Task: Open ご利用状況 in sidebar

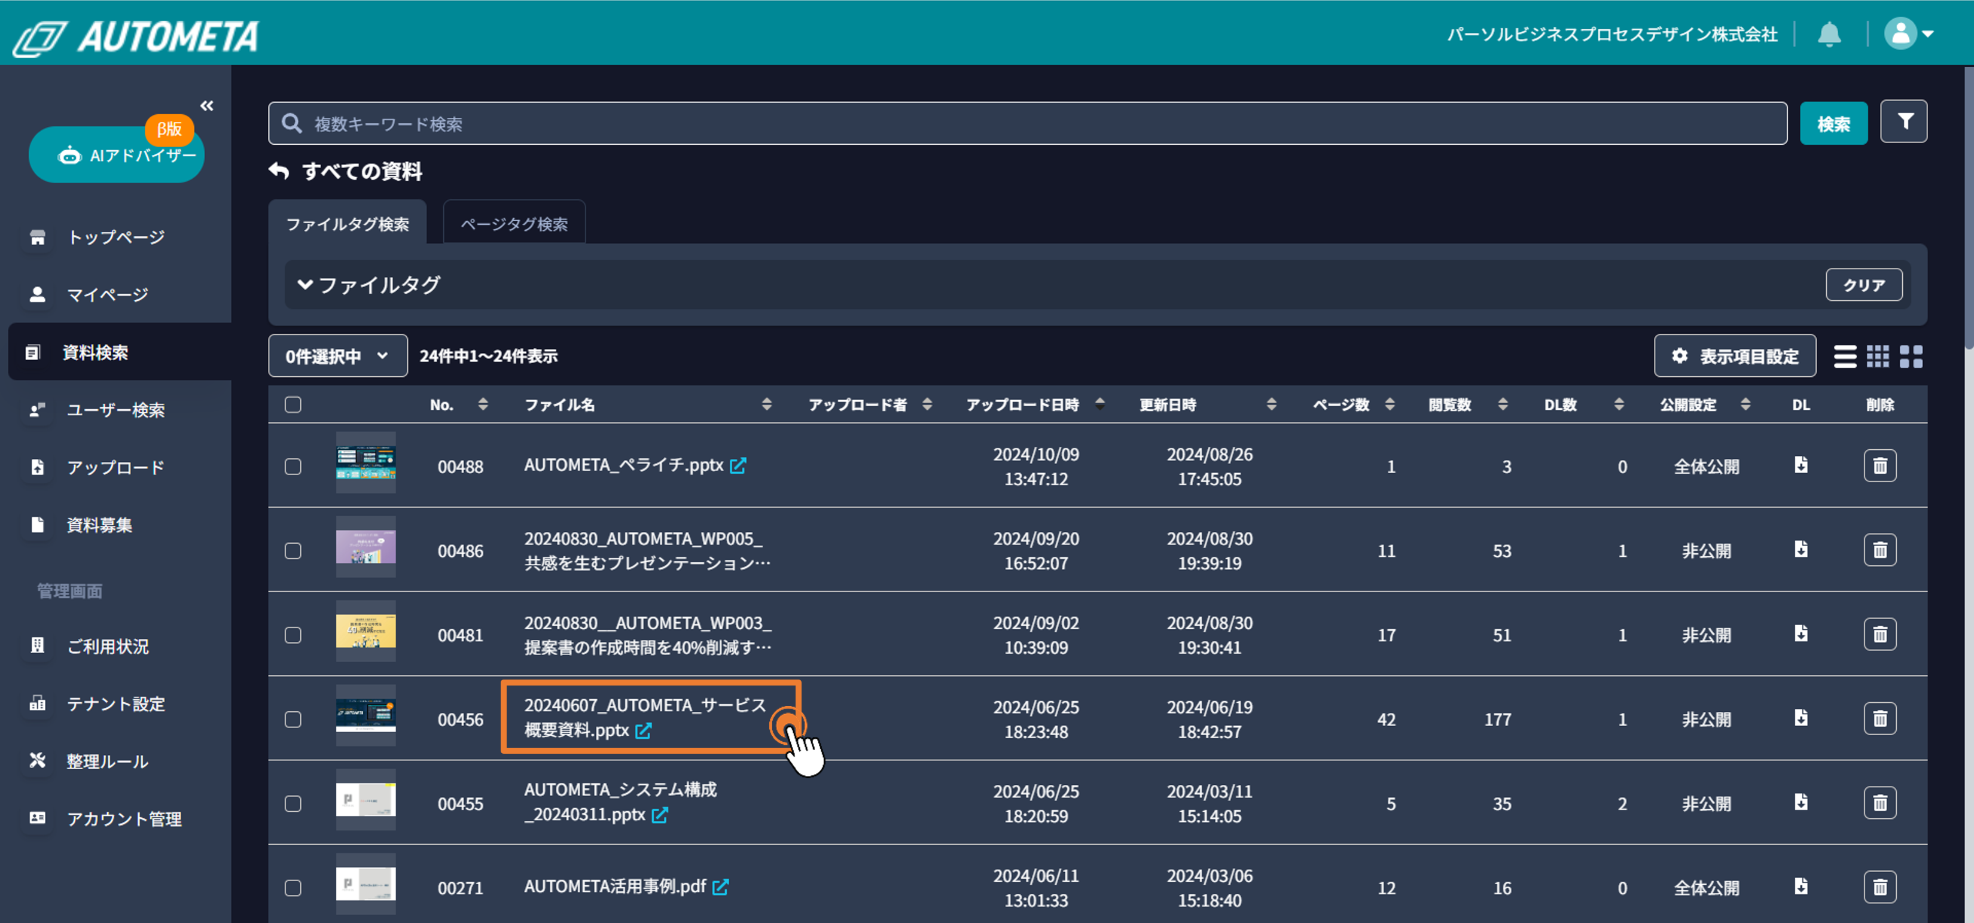Action: (107, 646)
